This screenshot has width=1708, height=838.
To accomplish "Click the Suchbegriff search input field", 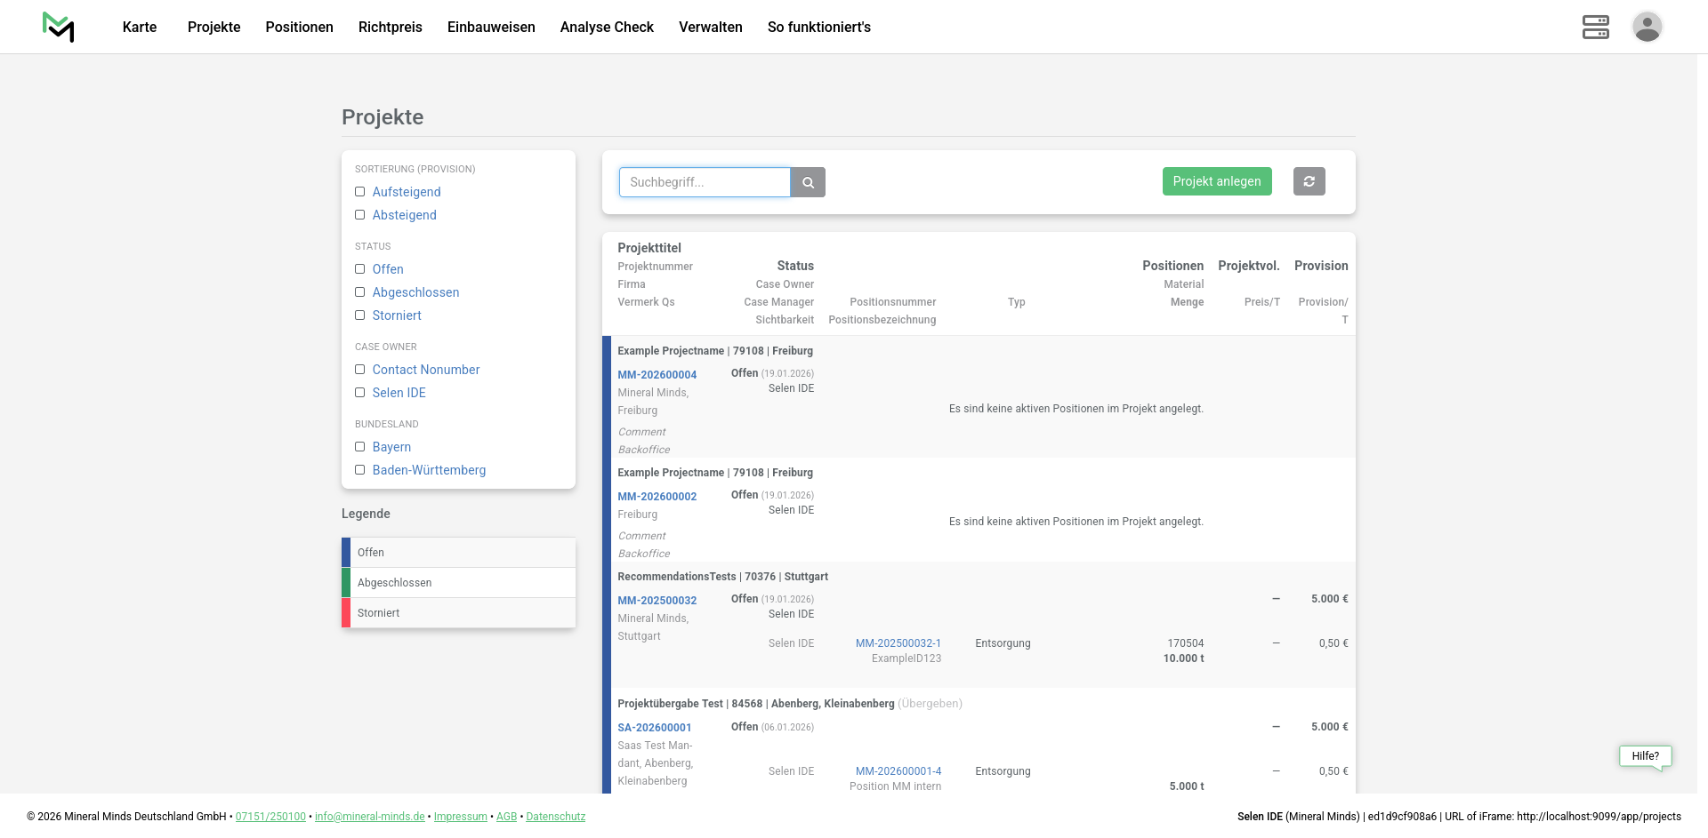I will pyautogui.click(x=705, y=182).
